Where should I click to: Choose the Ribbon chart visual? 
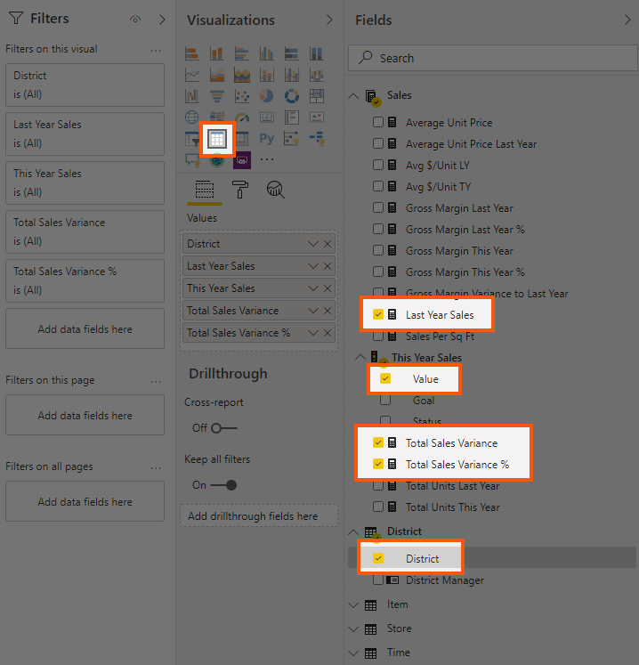317,75
